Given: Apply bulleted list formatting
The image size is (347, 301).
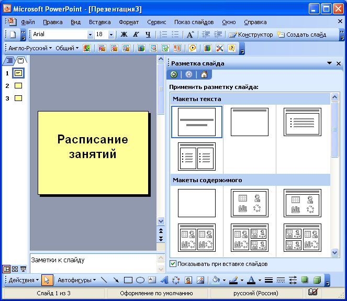Looking at the screenshot, I should tap(175, 35).
